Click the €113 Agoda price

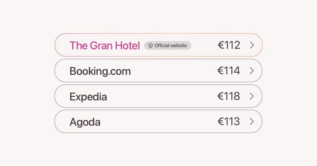pos(229,121)
